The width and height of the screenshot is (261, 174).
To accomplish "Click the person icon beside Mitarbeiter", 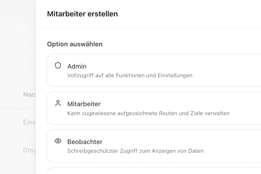I will point(58,103).
